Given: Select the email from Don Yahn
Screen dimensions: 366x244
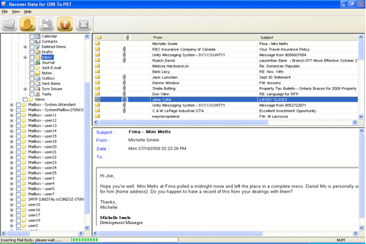Looking at the screenshot, I should click(161, 94).
